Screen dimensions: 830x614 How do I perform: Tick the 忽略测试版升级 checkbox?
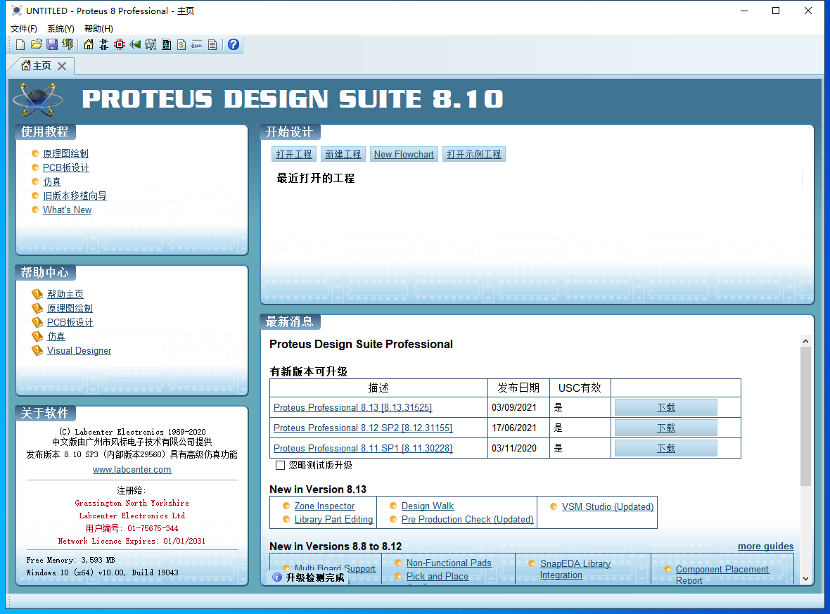tap(280, 466)
